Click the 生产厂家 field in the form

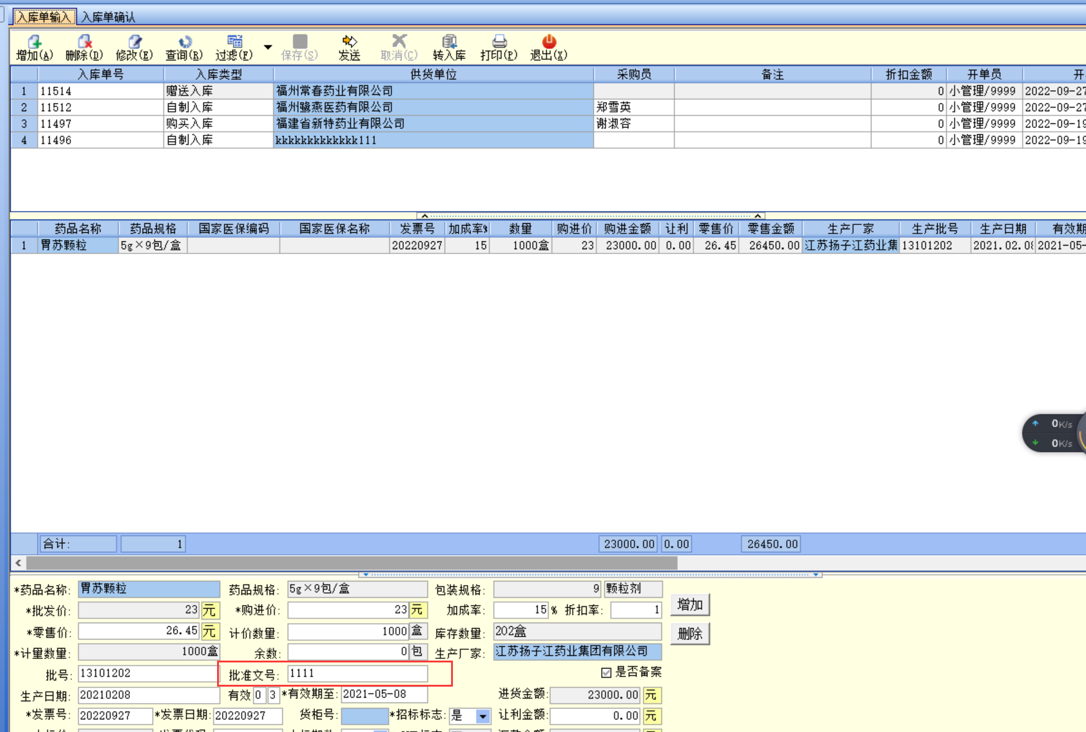577,652
